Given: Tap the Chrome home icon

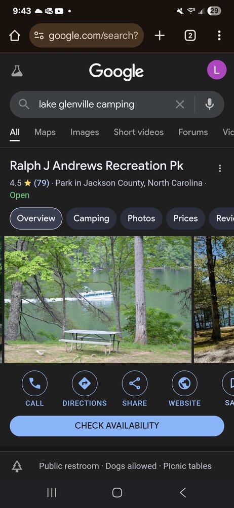Looking at the screenshot, I should 15,36.
